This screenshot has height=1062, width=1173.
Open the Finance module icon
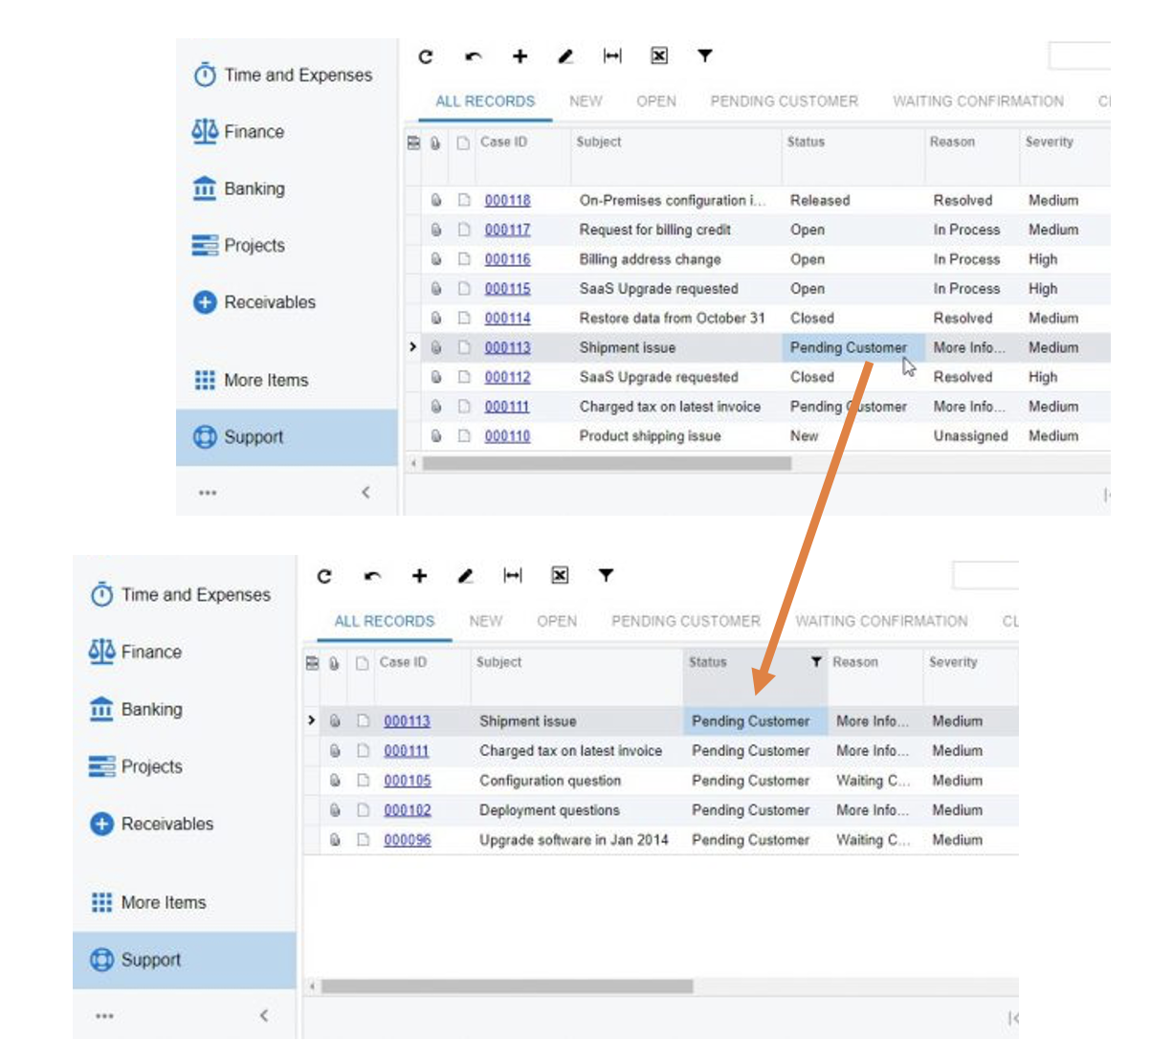pyautogui.click(x=205, y=131)
